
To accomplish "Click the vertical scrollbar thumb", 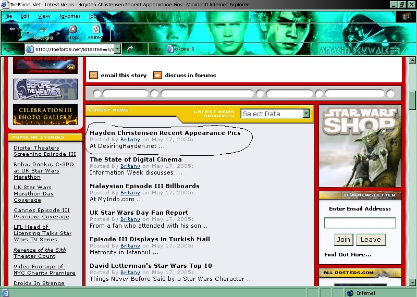I will click(412, 100).
